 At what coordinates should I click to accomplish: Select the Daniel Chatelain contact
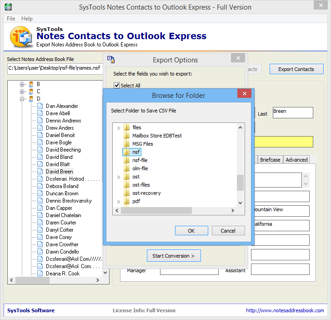pyautogui.click(x=64, y=215)
